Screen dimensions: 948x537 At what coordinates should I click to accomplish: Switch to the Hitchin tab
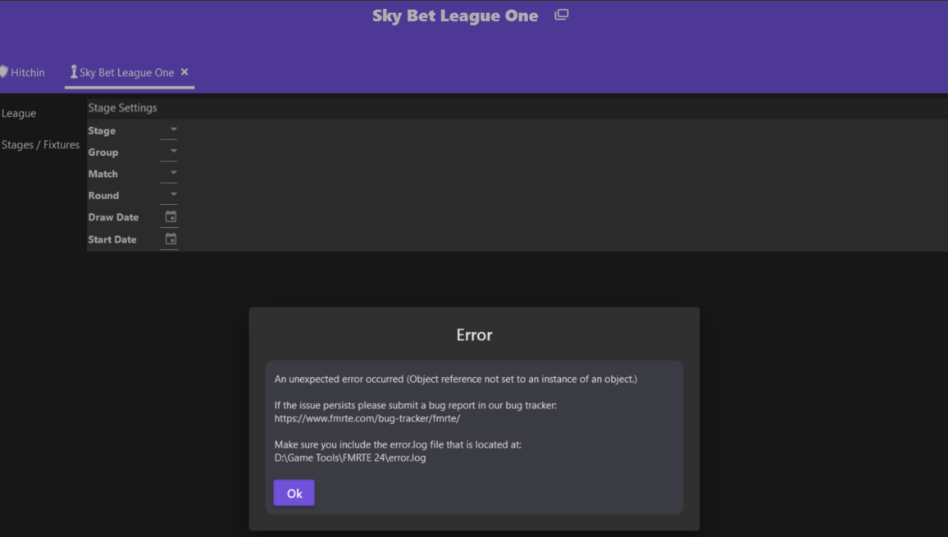27,73
